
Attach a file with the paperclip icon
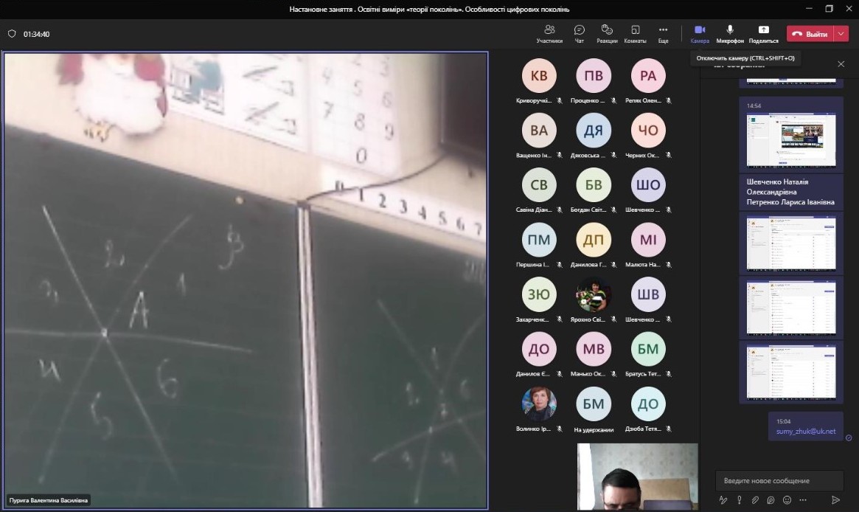[x=755, y=500]
